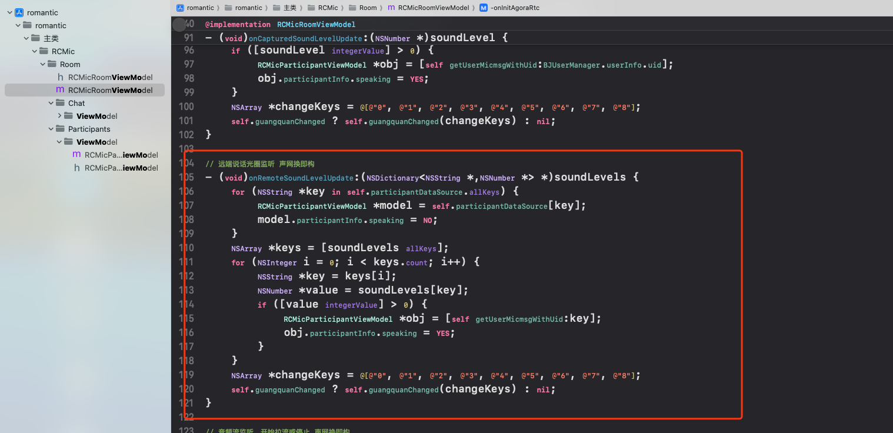This screenshot has height=433, width=893.
Task: Click the 'h' icon of RCMicRoomViewModel header in Room
Action: pyautogui.click(x=60, y=77)
